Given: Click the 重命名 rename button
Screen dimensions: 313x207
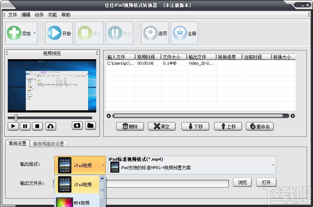Looking at the screenshot, I should [x=260, y=126].
